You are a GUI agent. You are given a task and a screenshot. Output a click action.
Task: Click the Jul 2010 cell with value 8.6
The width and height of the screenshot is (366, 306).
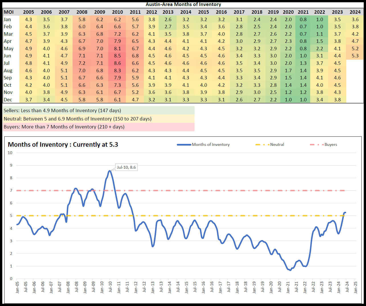coord(117,63)
